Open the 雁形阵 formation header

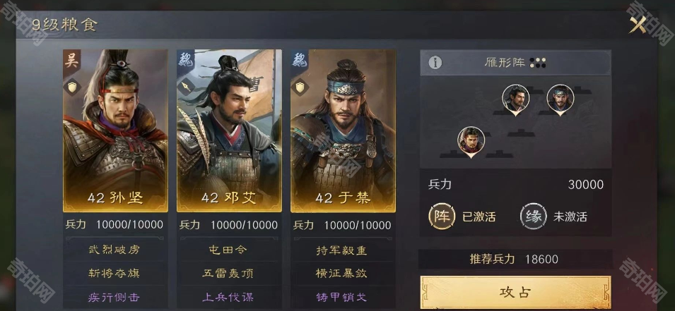click(x=516, y=63)
